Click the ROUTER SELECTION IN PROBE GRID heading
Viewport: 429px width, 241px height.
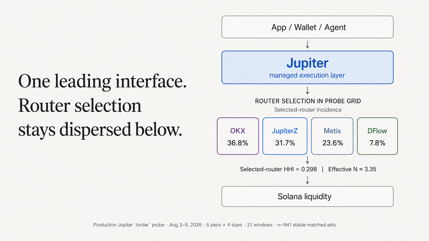(x=308, y=101)
